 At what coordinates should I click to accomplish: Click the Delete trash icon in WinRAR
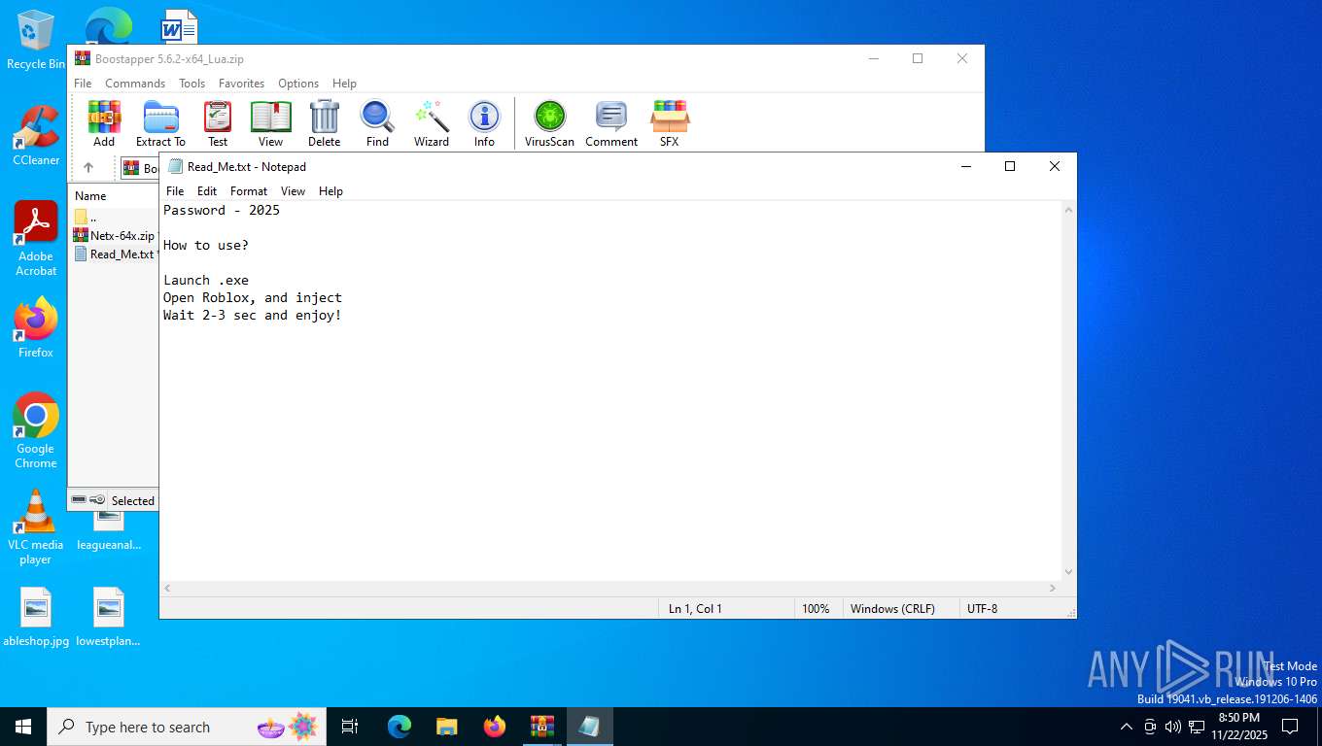325,123
